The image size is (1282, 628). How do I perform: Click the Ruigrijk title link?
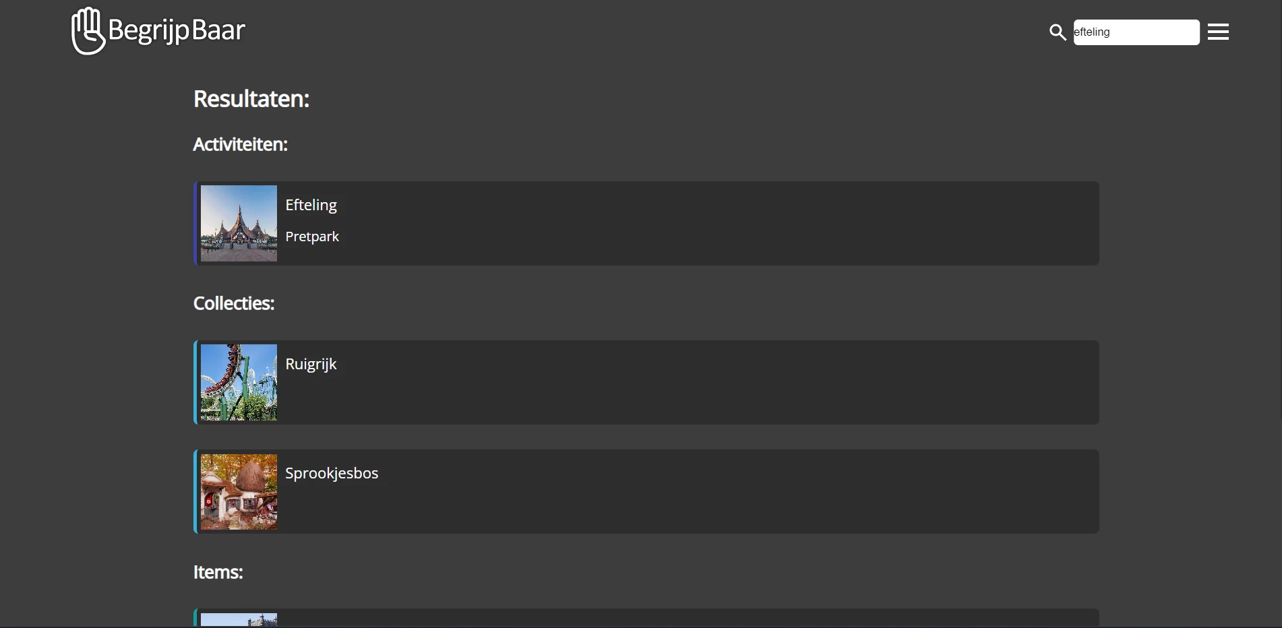pos(310,365)
